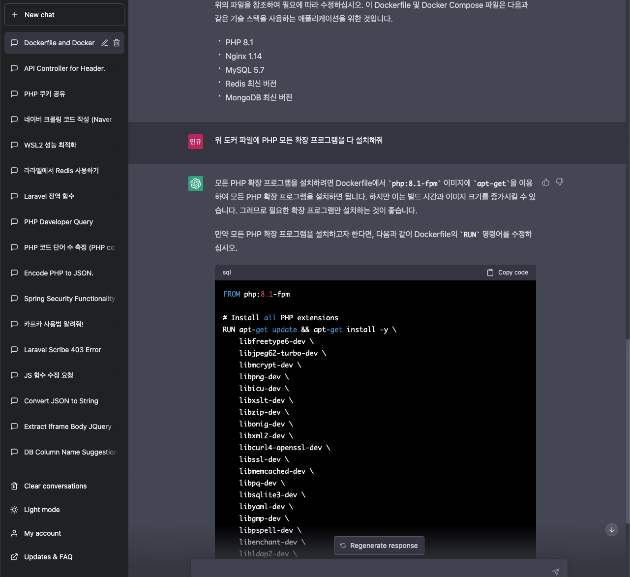Open Updates & FAQ link
Viewport: 630px width, 577px height.
(64, 557)
